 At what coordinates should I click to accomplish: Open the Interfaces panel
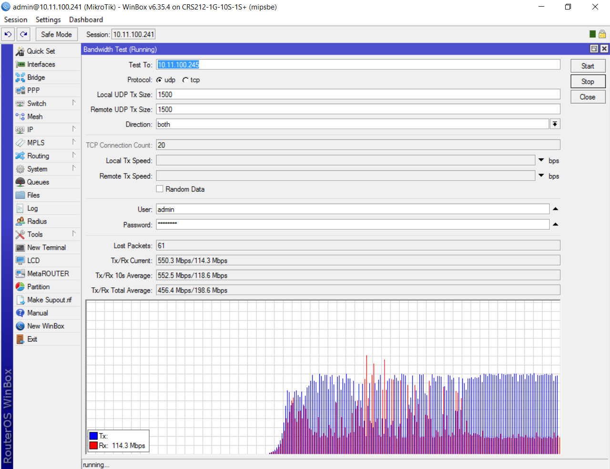[40, 64]
